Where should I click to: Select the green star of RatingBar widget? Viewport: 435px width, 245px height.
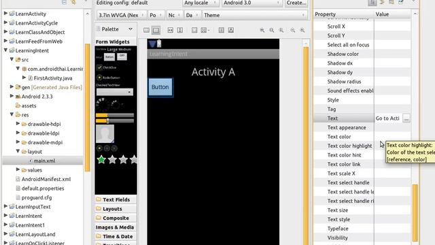101,160
